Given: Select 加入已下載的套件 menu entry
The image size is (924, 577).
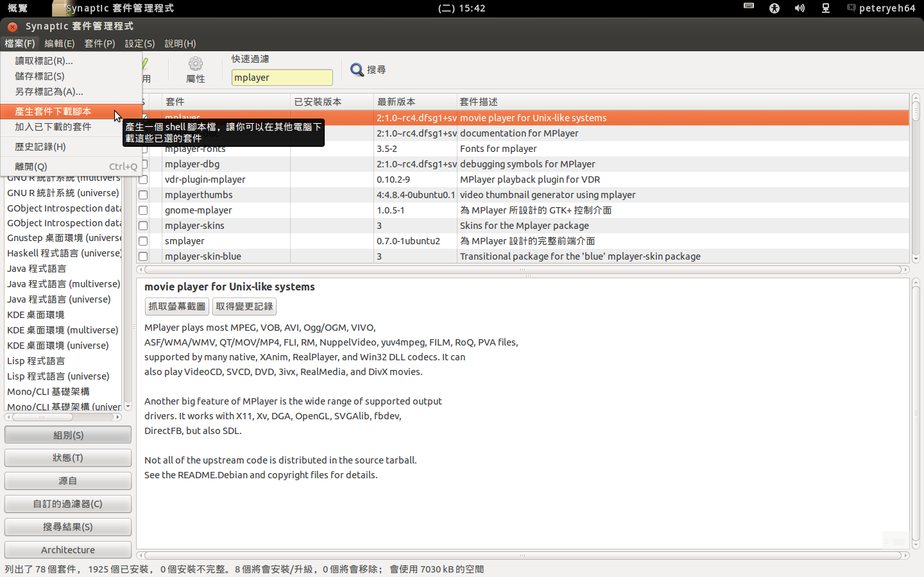Looking at the screenshot, I should click(x=71, y=127).
